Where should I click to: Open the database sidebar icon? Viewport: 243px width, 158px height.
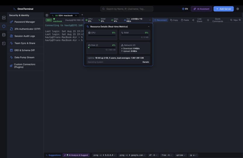click(4, 35)
